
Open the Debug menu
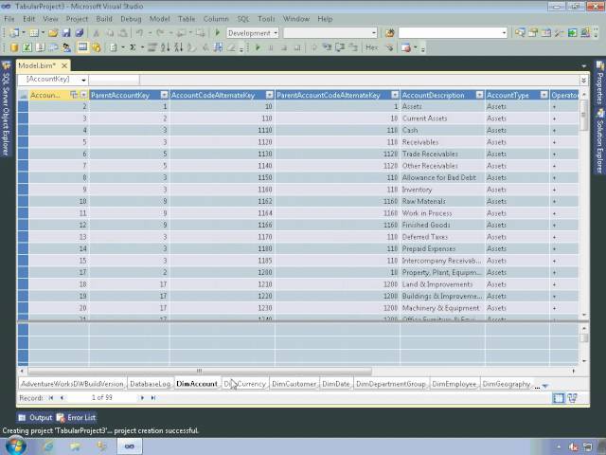[x=131, y=19]
